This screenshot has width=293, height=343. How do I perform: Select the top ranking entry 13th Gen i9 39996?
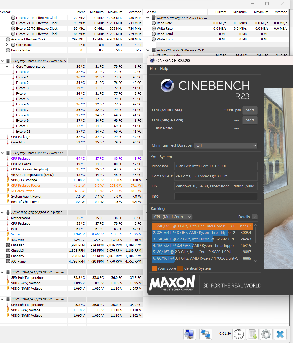tap(202, 226)
